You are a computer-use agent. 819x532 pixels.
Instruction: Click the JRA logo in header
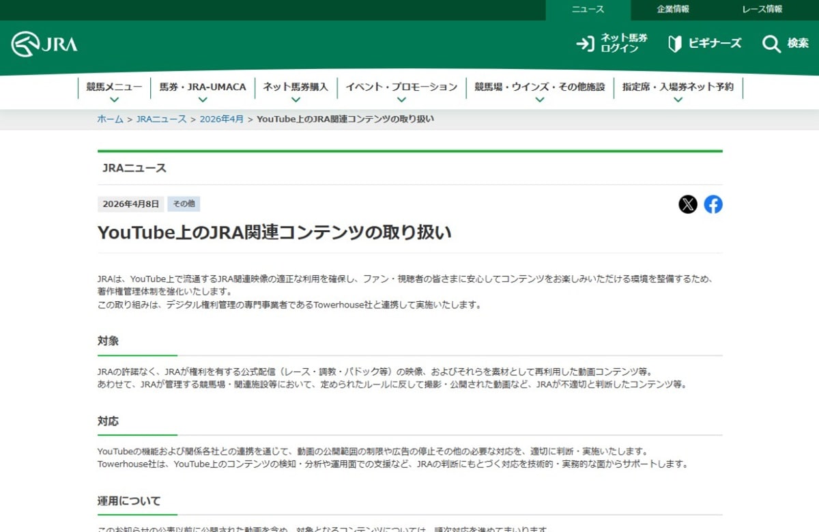click(44, 44)
